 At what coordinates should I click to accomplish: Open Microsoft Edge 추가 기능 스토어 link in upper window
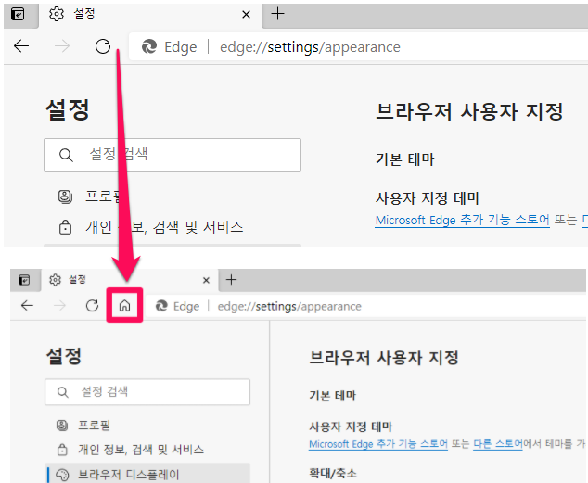coord(463,220)
